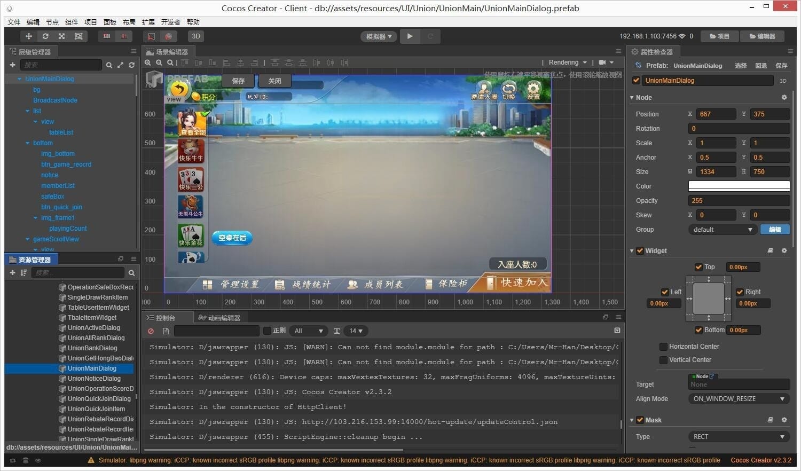
Task: Click the expand-all icon in hierarchy panel
Action: 120,65
